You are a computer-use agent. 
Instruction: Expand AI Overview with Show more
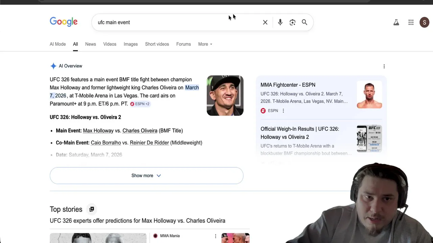tap(146, 175)
